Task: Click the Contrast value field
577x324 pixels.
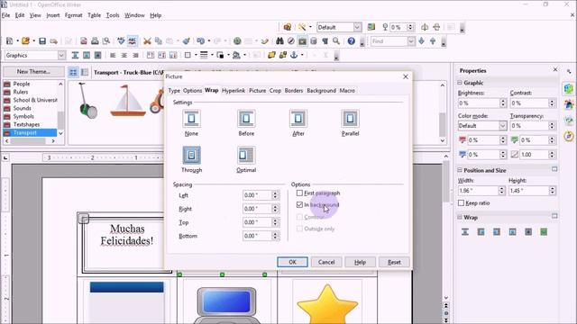Action: pos(529,103)
